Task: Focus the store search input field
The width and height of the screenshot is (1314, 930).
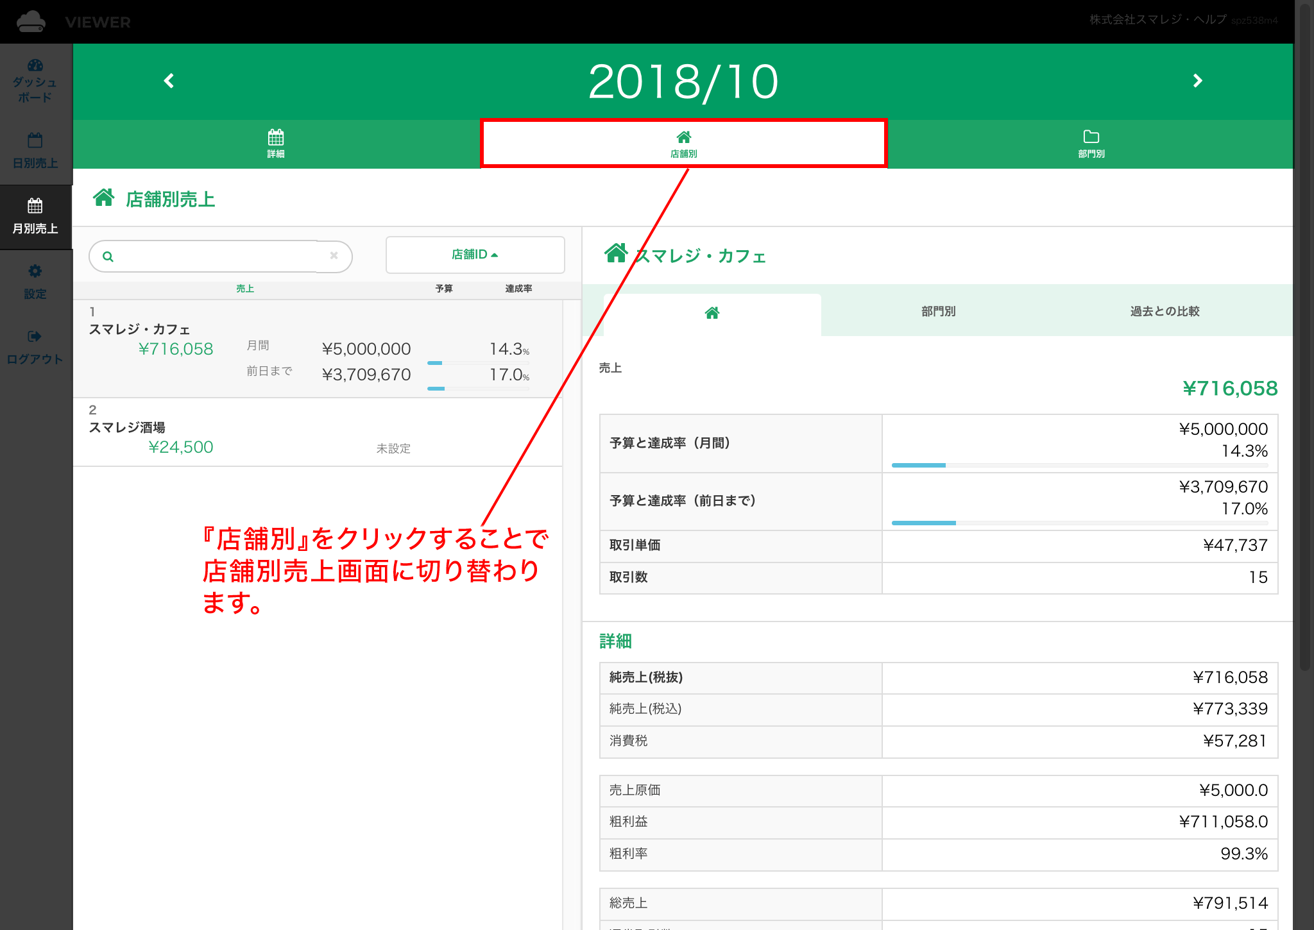Action: [221, 257]
